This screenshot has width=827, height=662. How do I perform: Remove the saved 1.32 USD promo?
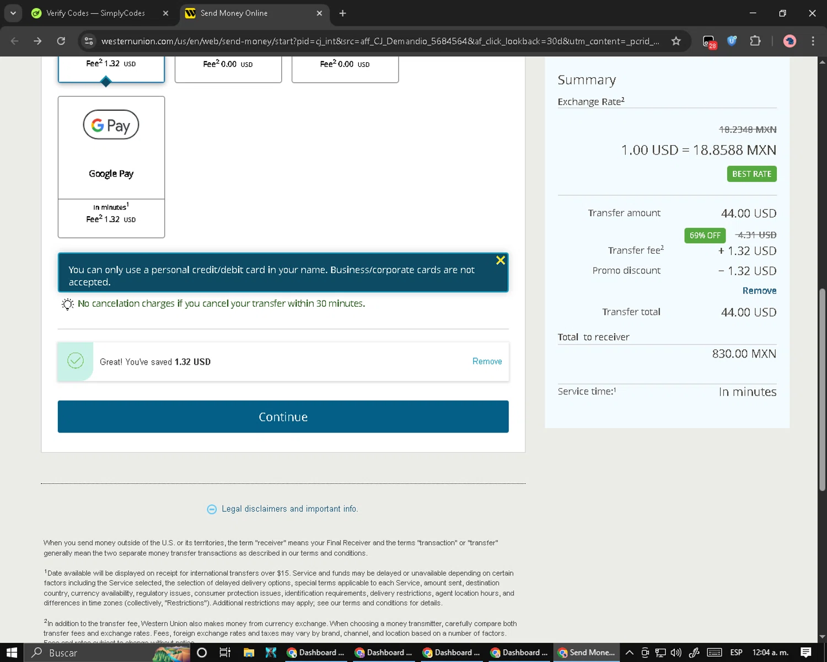coord(487,361)
